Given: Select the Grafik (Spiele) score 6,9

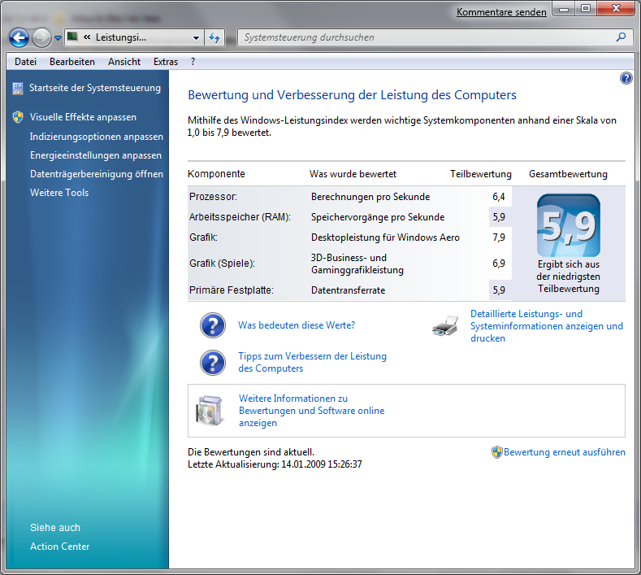Looking at the screenshot, I should pyautogui.click(x=499, y=264).
